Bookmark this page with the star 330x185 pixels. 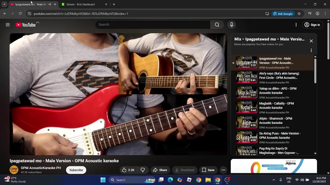click(299, 14)
